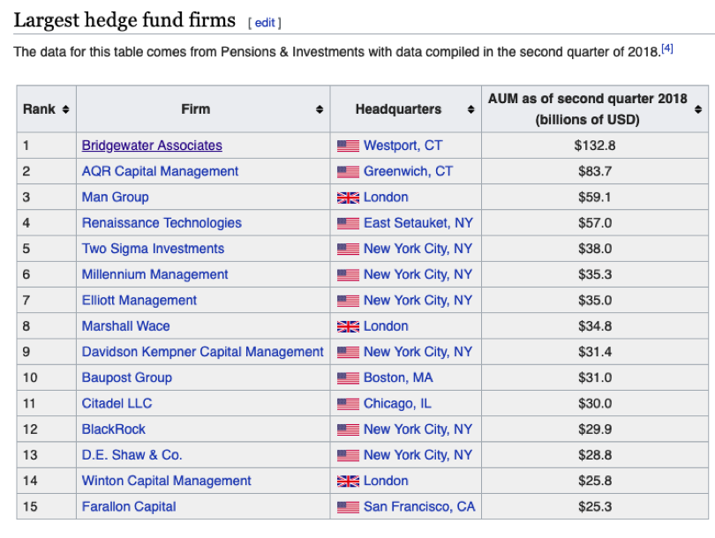The width and height of the screenshot is (715, 538).
Task: Select the $132.8 AUM table cell
Action: [x=594, y=146]
